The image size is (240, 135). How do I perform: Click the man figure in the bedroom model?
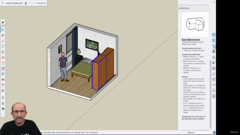point(63,67)
